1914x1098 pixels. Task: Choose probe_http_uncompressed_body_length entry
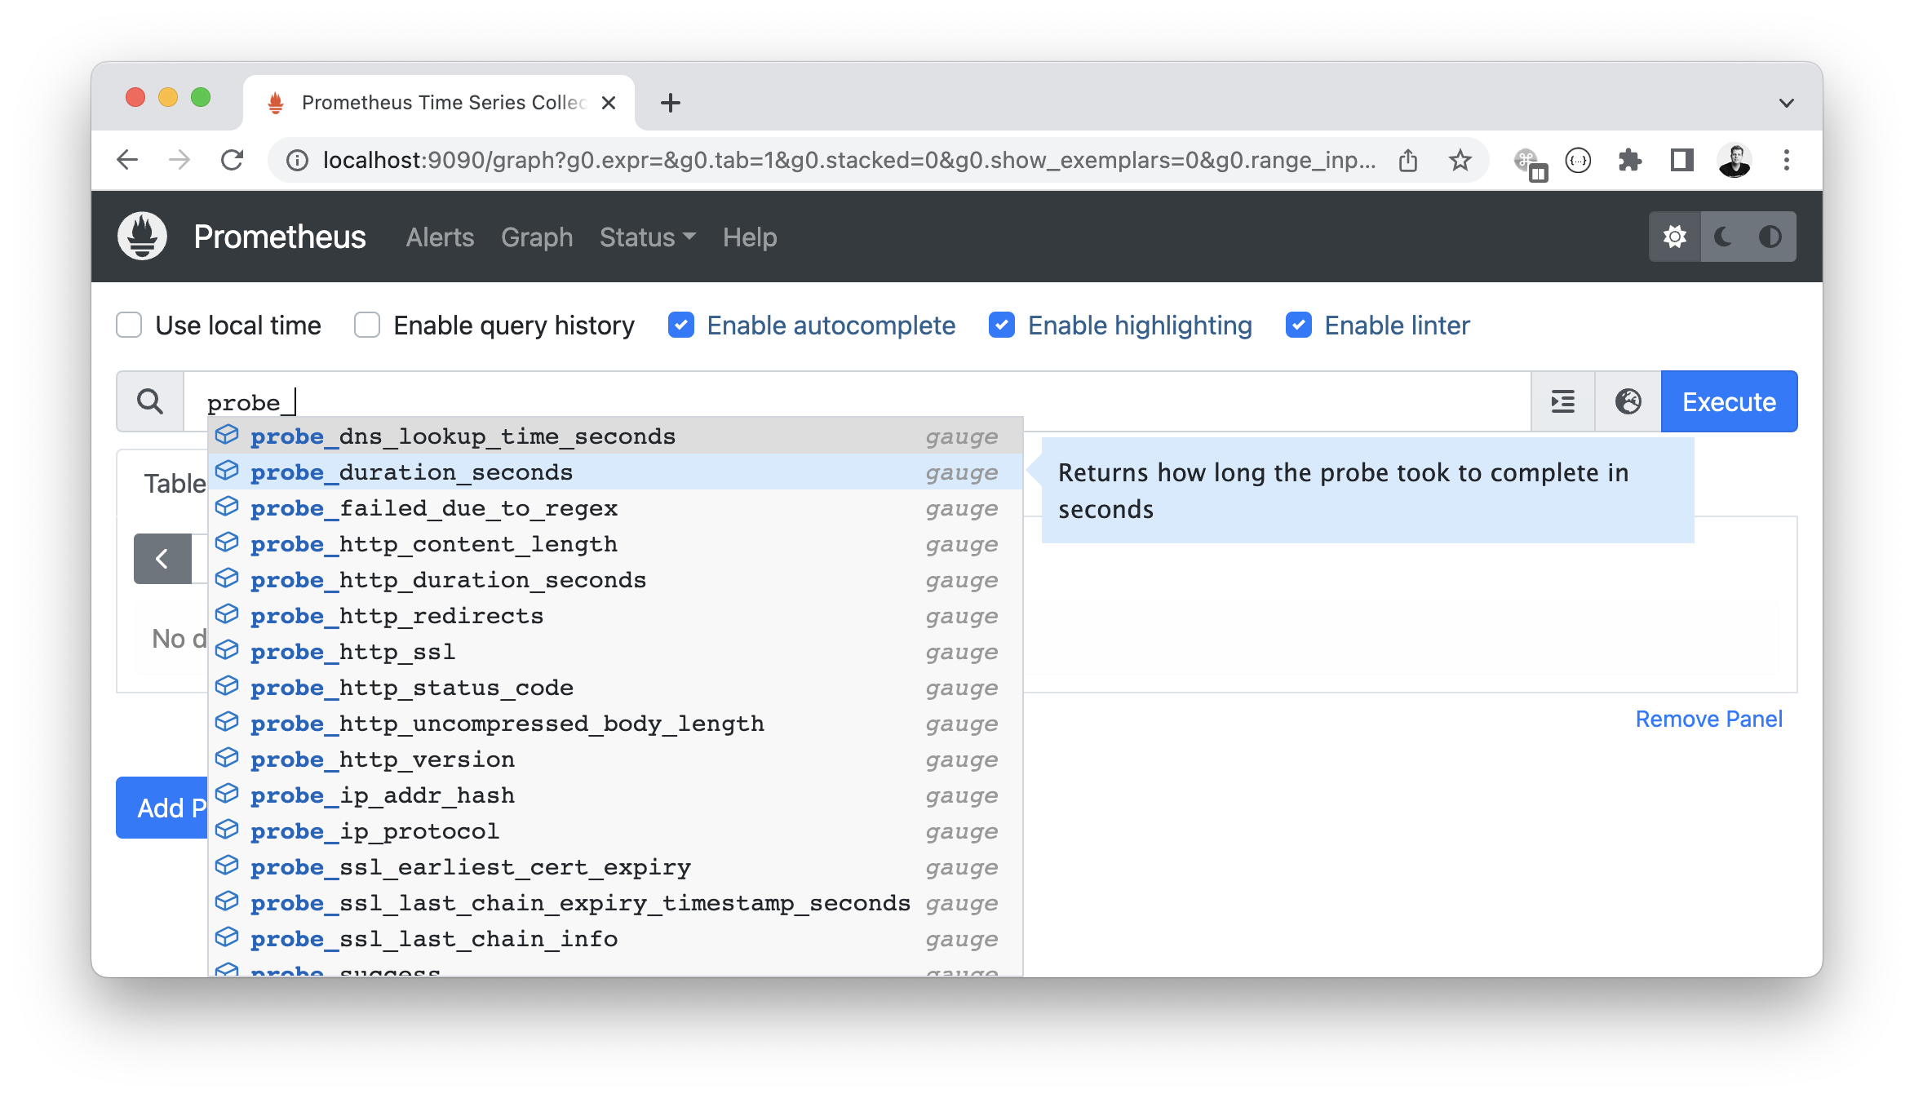[x=616, y=724]
